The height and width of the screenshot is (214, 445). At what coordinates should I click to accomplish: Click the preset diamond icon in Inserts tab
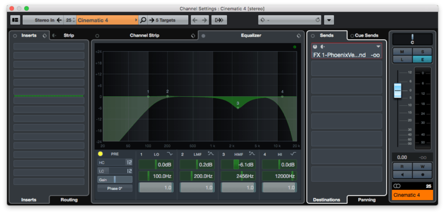click(x=45, y=35)
